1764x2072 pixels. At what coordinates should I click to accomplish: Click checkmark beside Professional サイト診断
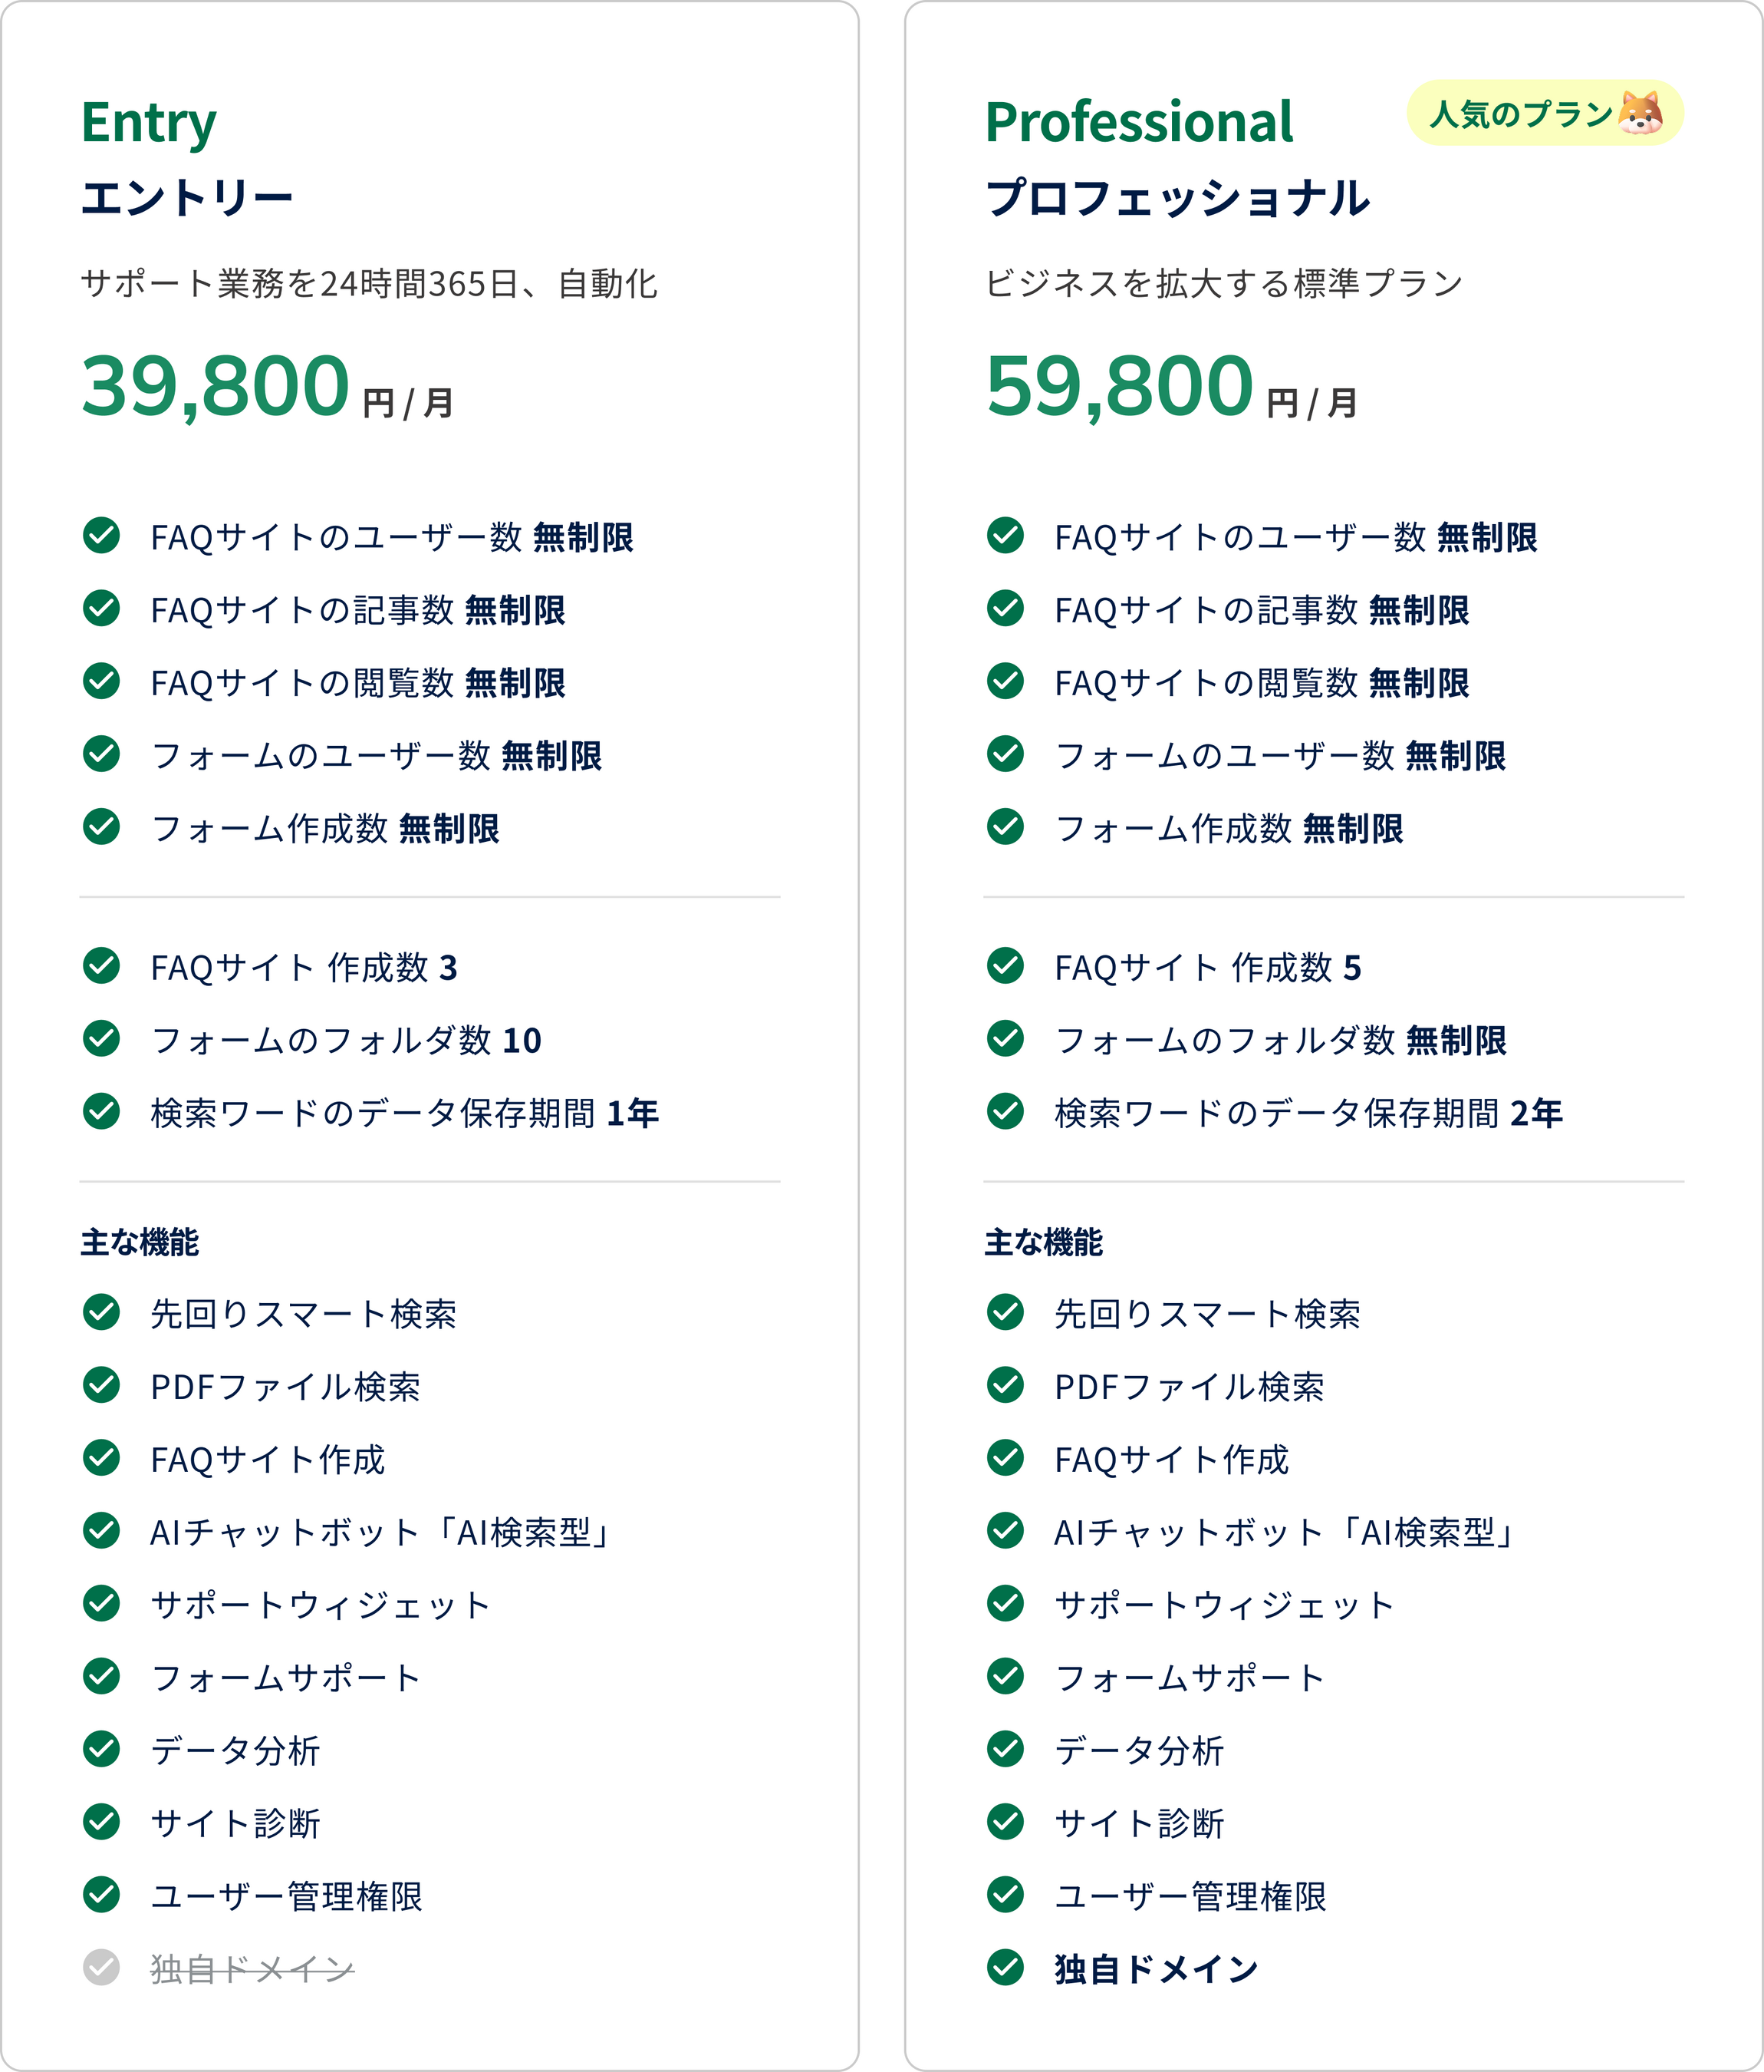click(1005, 1822)
